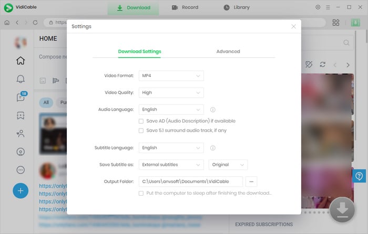Switch to the Download Settings tab
The height and width of the screenshot is (234, 368).
(139, 51)
